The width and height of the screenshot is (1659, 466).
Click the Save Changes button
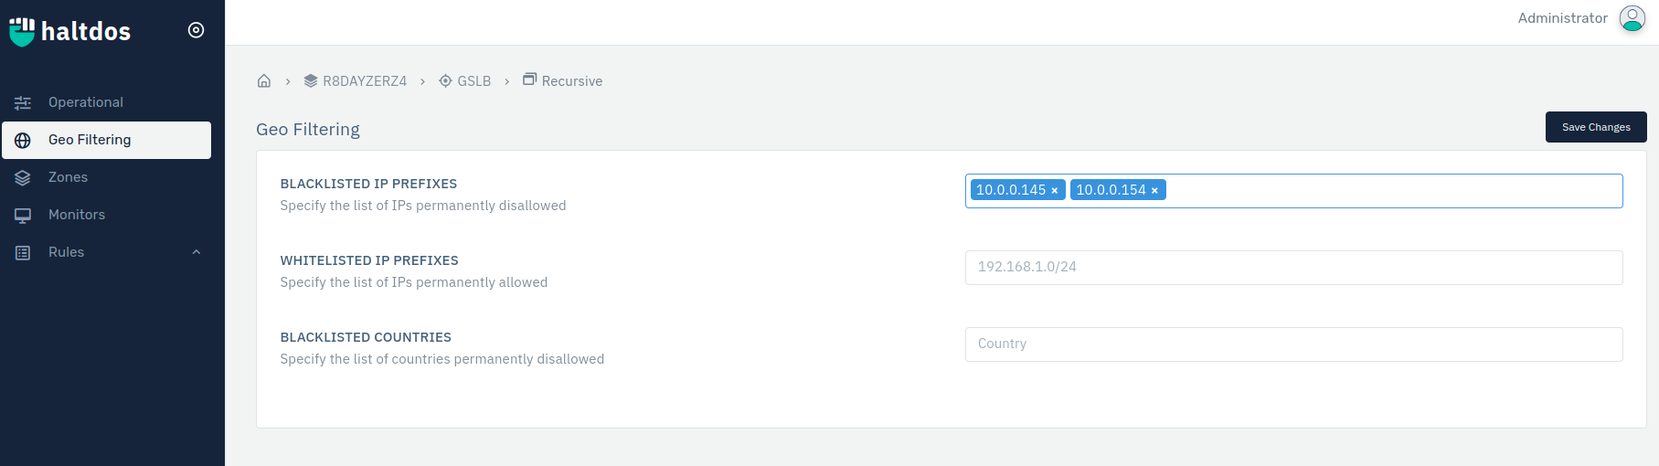pyautogui.click(x=1596, y=127)
